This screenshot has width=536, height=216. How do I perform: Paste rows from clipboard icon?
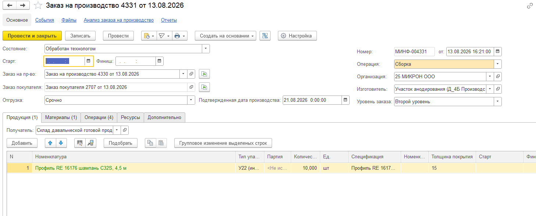pyautogui.click(x=161, y=143)
